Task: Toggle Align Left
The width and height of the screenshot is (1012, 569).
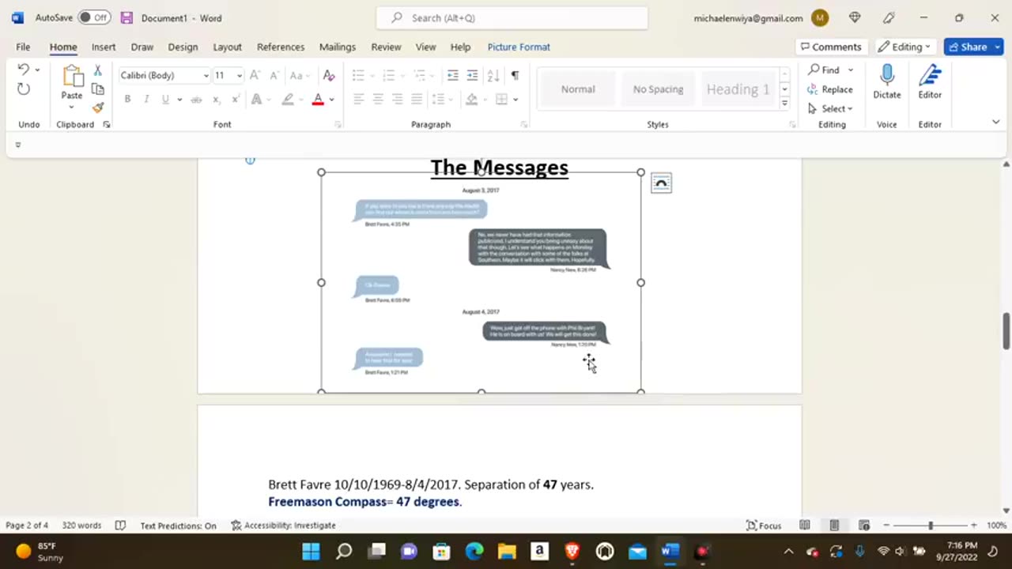Action: coord(359,100)
